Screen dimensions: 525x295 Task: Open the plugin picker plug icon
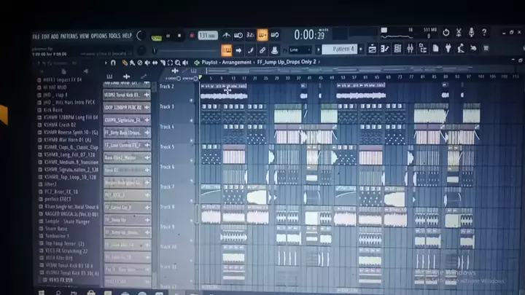click(448, 49)
